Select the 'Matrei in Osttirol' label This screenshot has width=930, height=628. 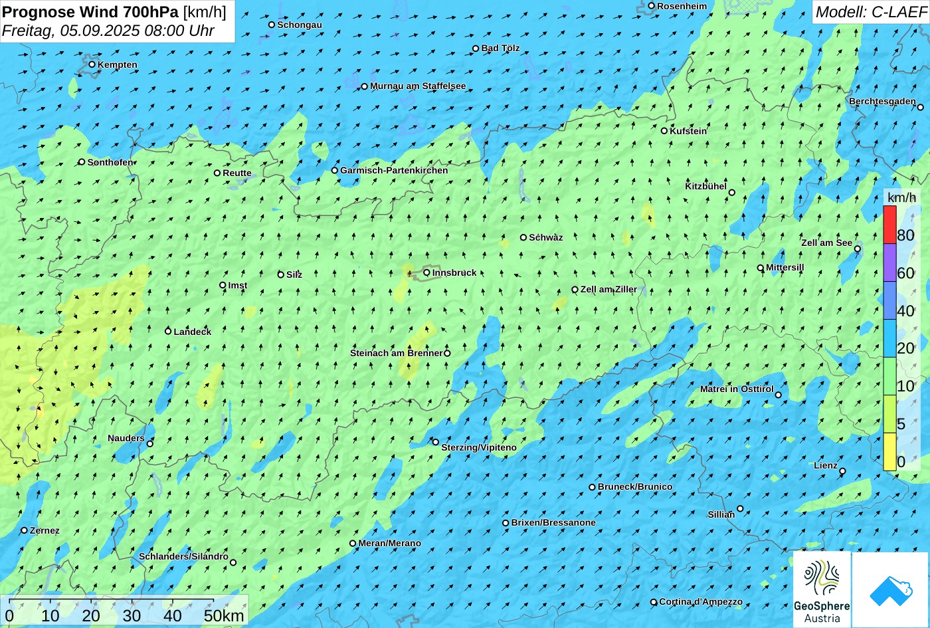[x=737, y=389]
